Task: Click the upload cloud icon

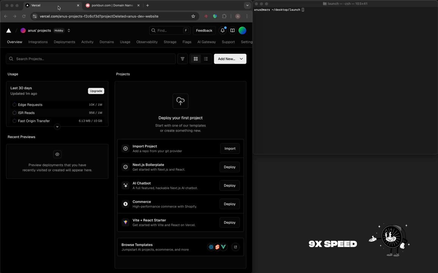Action: pyautogui.click(x=180, y=101)
